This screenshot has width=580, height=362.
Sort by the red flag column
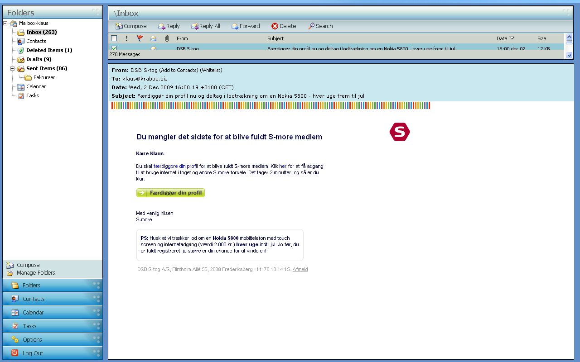tap(140, 38)
